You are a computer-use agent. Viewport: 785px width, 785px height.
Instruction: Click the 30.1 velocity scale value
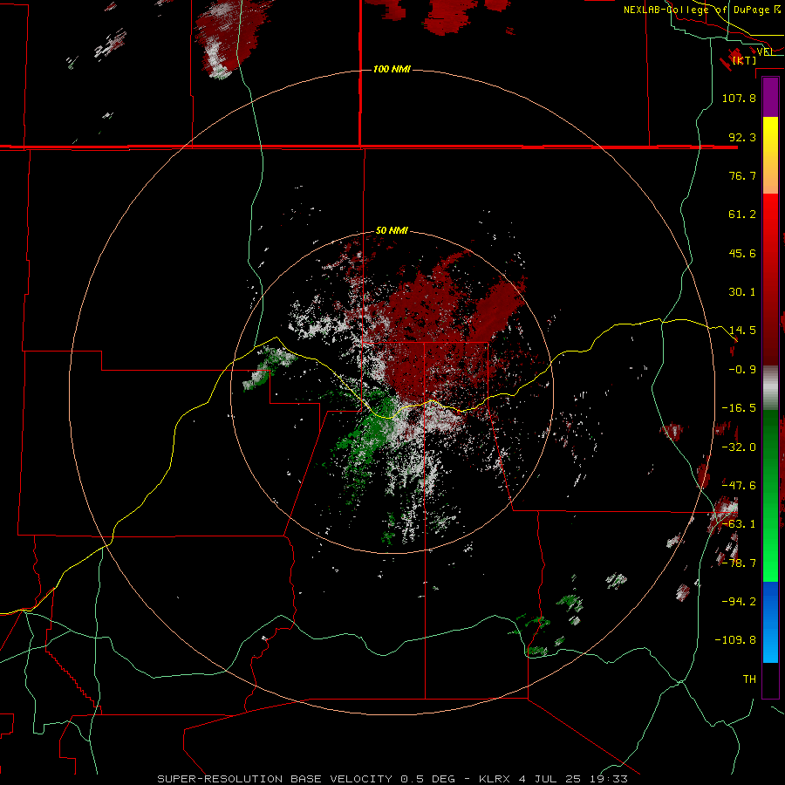click(742, 292)
